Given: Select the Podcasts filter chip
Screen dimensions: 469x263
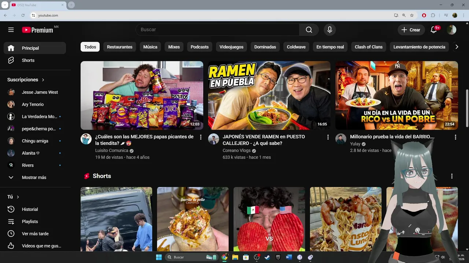Looking at the screenshot, I should click(x=200, y=47).
